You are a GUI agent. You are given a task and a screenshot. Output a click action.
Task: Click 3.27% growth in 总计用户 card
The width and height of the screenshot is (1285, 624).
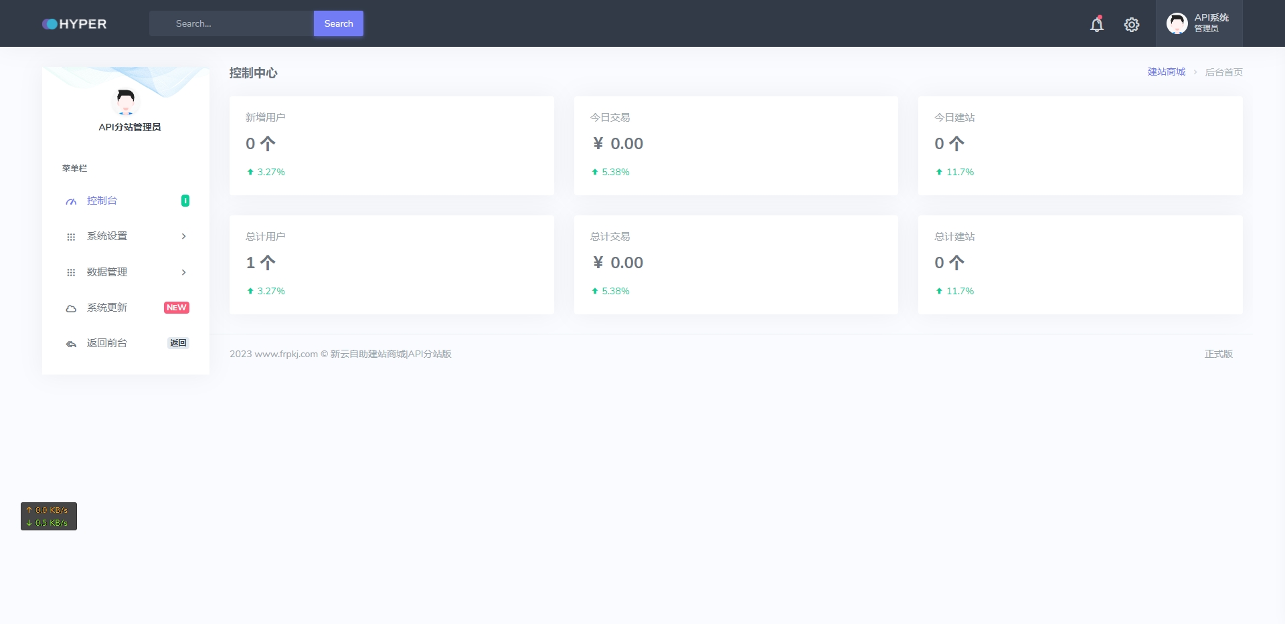(266, 291)
